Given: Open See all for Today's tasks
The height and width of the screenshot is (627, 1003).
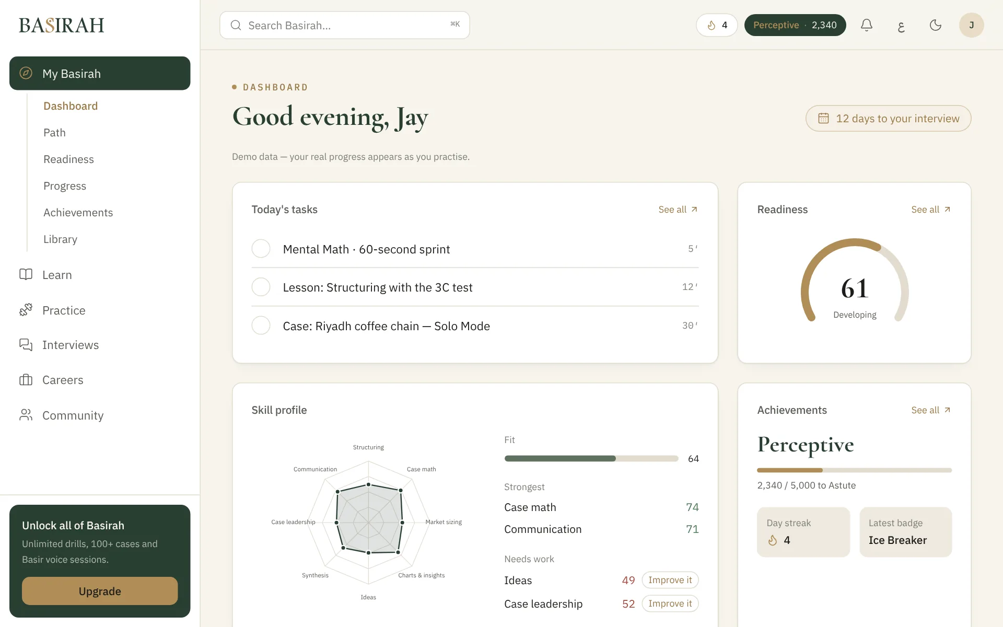Looking at the screenshot, I should [678, 210].
